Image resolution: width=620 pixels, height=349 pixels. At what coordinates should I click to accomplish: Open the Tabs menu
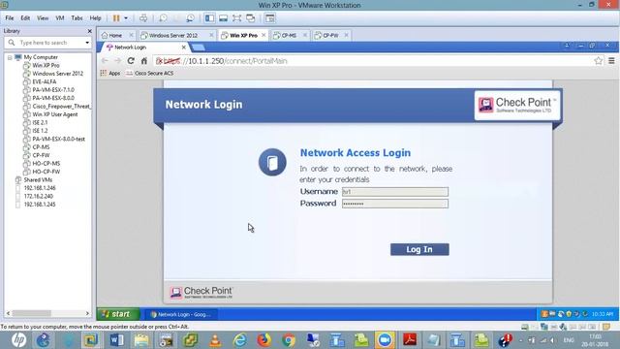tap(77, 18)
